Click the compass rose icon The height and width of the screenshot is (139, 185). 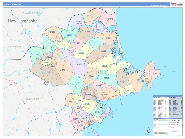coord(148,131)
